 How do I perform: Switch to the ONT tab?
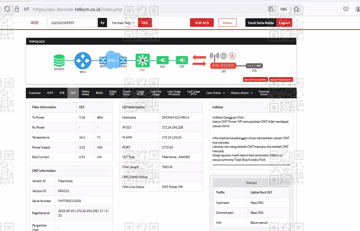(x=50, y=93)
